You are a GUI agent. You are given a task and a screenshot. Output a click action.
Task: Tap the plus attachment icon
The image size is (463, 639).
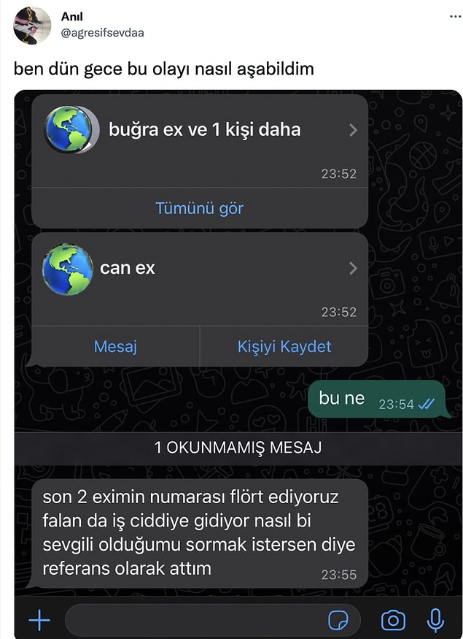coord(39,620)
